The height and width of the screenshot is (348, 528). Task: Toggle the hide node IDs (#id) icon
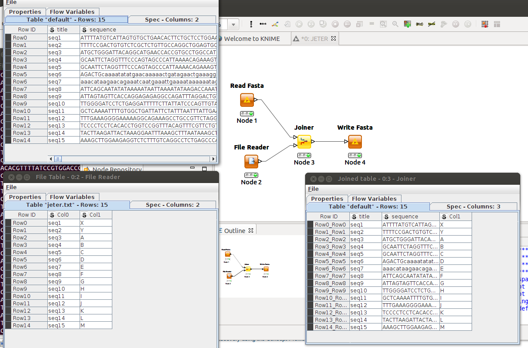pyautogui.click(x=419, y=24)
